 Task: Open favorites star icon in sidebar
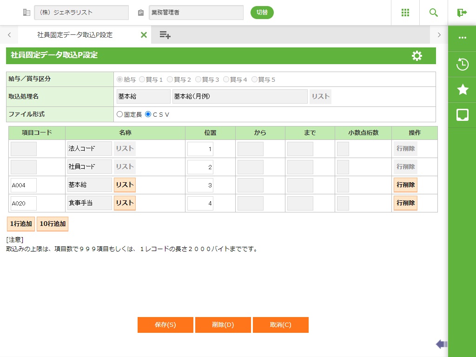click(x=462, y=90)
